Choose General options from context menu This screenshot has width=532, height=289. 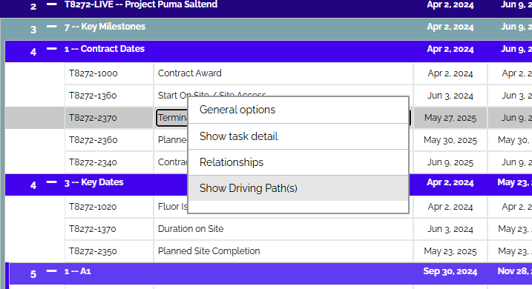298,110
